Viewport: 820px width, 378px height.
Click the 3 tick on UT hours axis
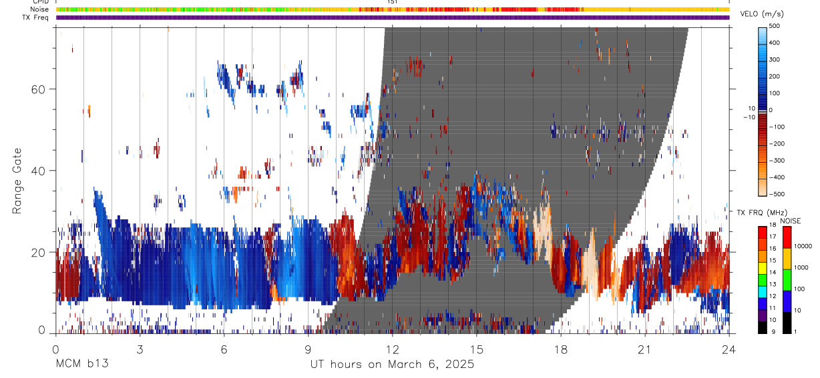click(140, 349)
